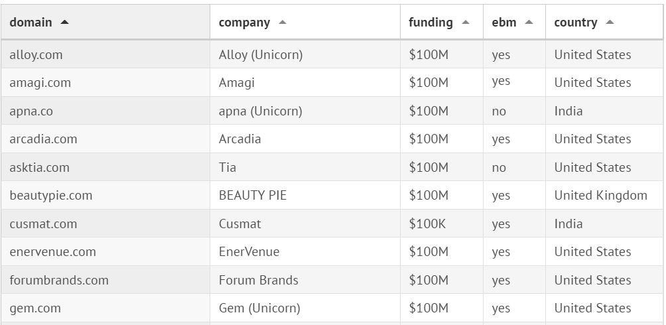
Task: Toggle the funding column sort arrow
Action: (x=466, y=23)
